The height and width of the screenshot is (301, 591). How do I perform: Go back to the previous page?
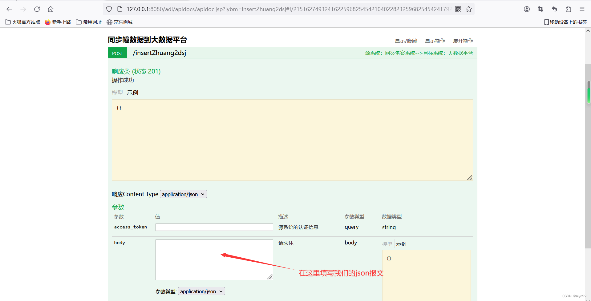point(9,9)
